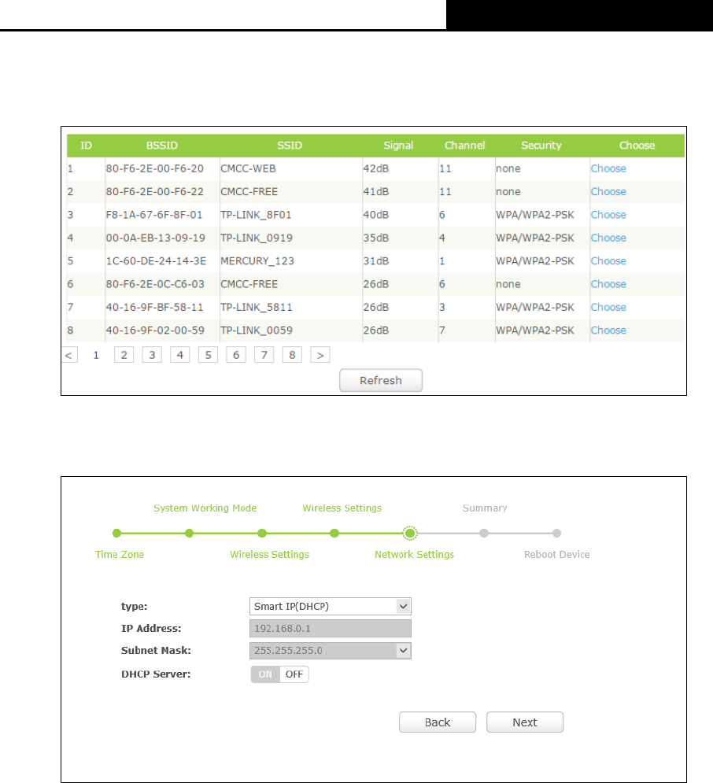
Task: Choose the CMCC-WEB network
Action: point(608,168)
